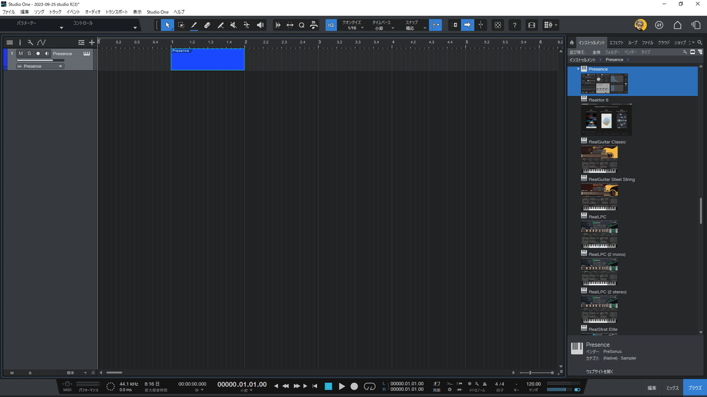The height and width of the screenshot is (397, 707).
Task: Go to browser home icon
Action: (571, 43)
